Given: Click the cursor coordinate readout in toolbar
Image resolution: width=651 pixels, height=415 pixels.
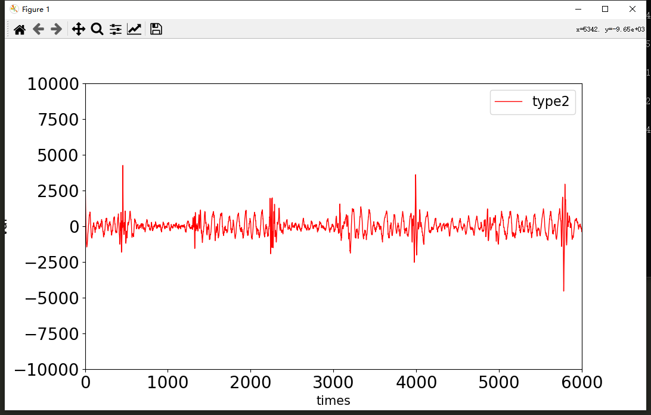Looking at the screenshot, I should (610, 29).
